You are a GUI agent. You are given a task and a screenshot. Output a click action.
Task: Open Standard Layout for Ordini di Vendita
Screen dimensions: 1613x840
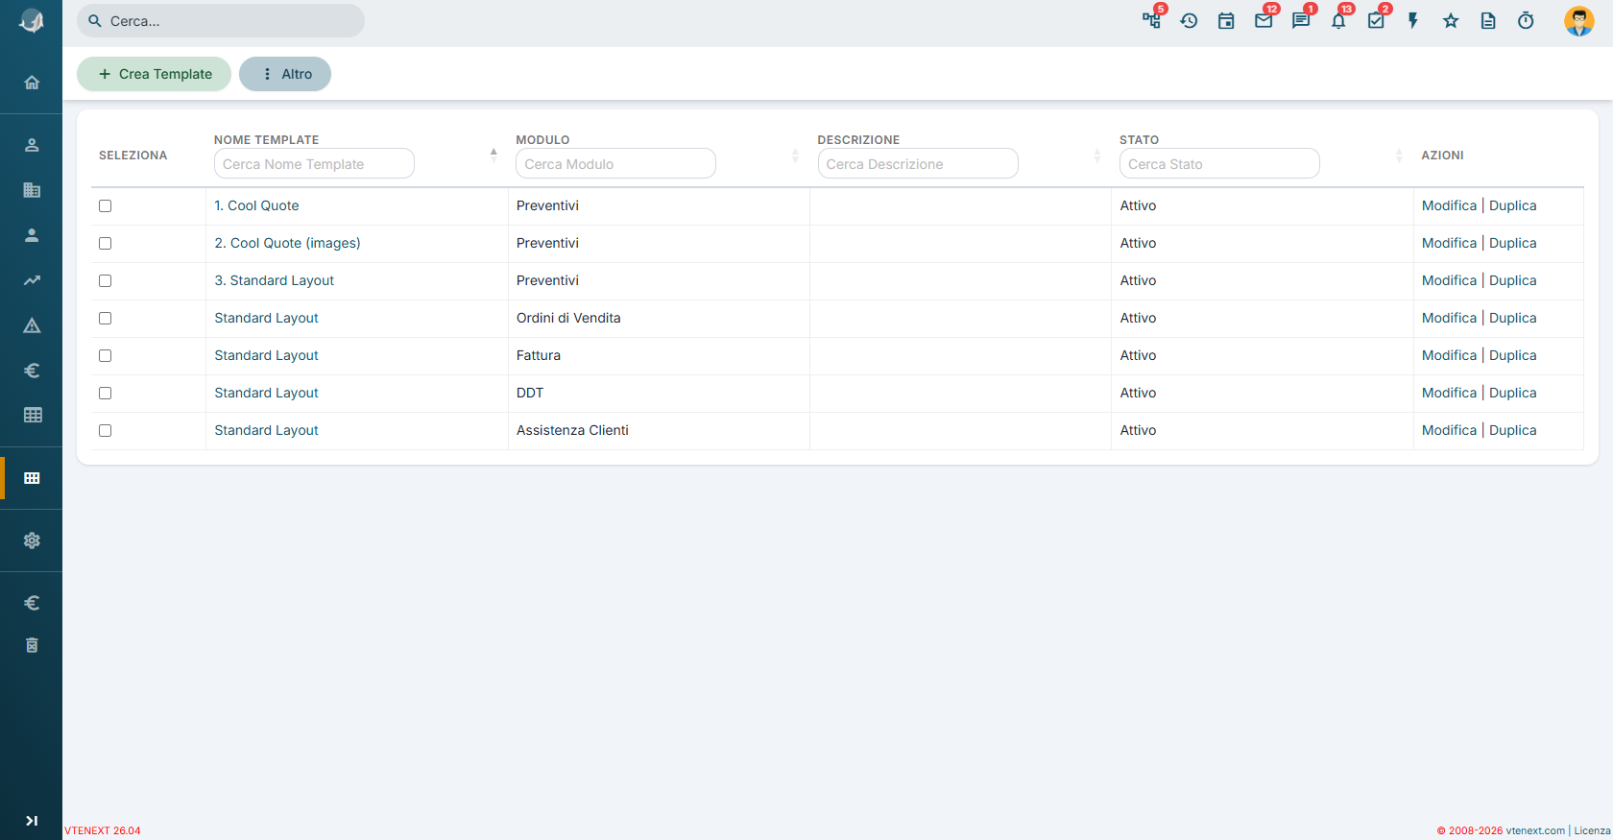266,318
